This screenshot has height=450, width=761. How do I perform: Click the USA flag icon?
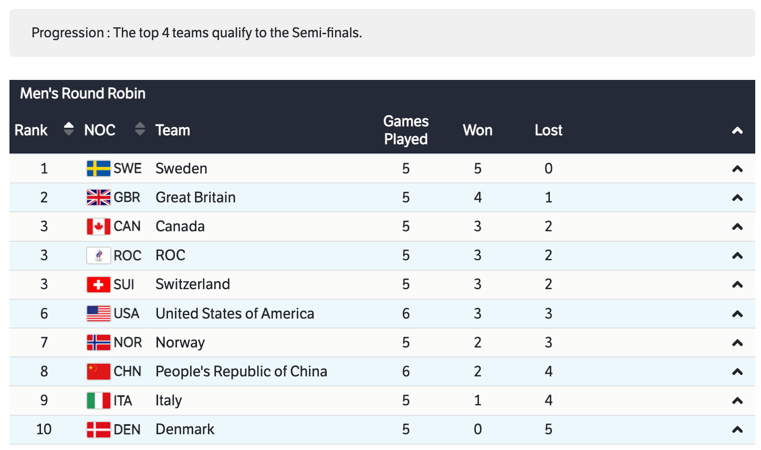pos(98,314)
